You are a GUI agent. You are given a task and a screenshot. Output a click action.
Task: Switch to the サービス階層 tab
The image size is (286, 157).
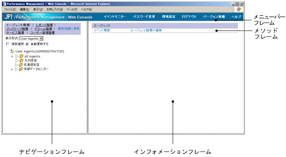[15, 33]
